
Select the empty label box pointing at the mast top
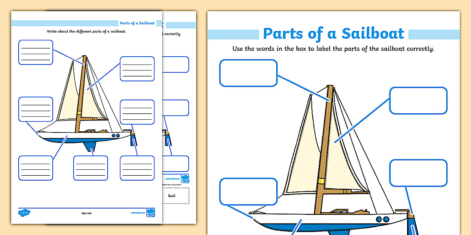pyautogui.click(x=248, y=73)
